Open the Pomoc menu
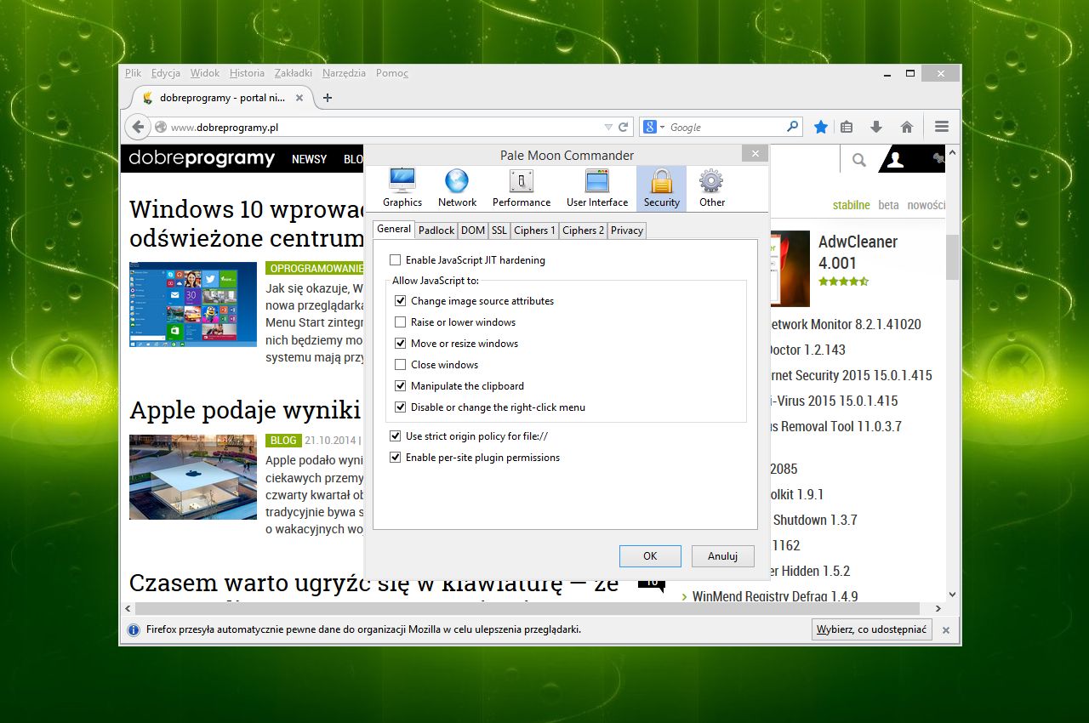This screenshot has height=723, width=1089. point(392,73)
